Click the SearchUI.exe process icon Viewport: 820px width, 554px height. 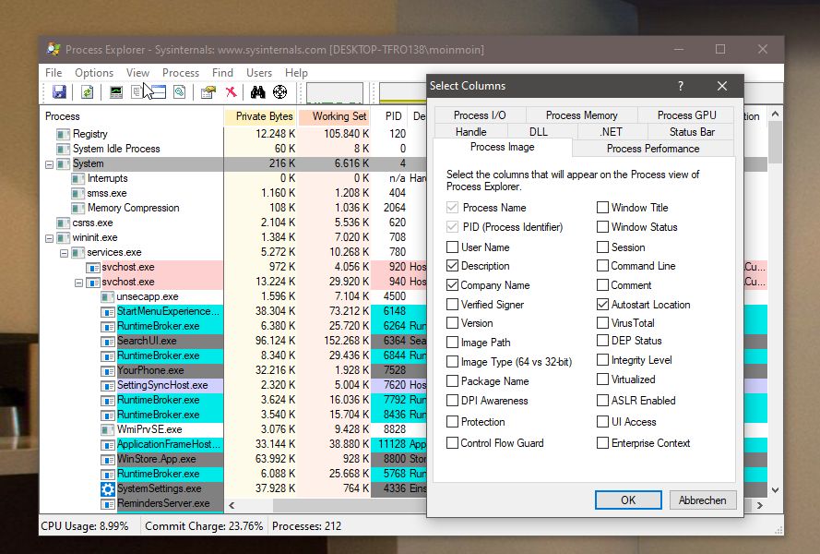(107, 342)
